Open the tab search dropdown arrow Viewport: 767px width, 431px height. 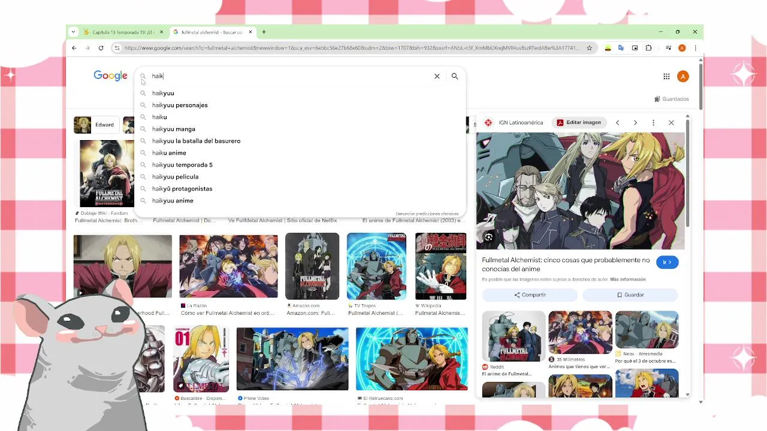point(73,32)
